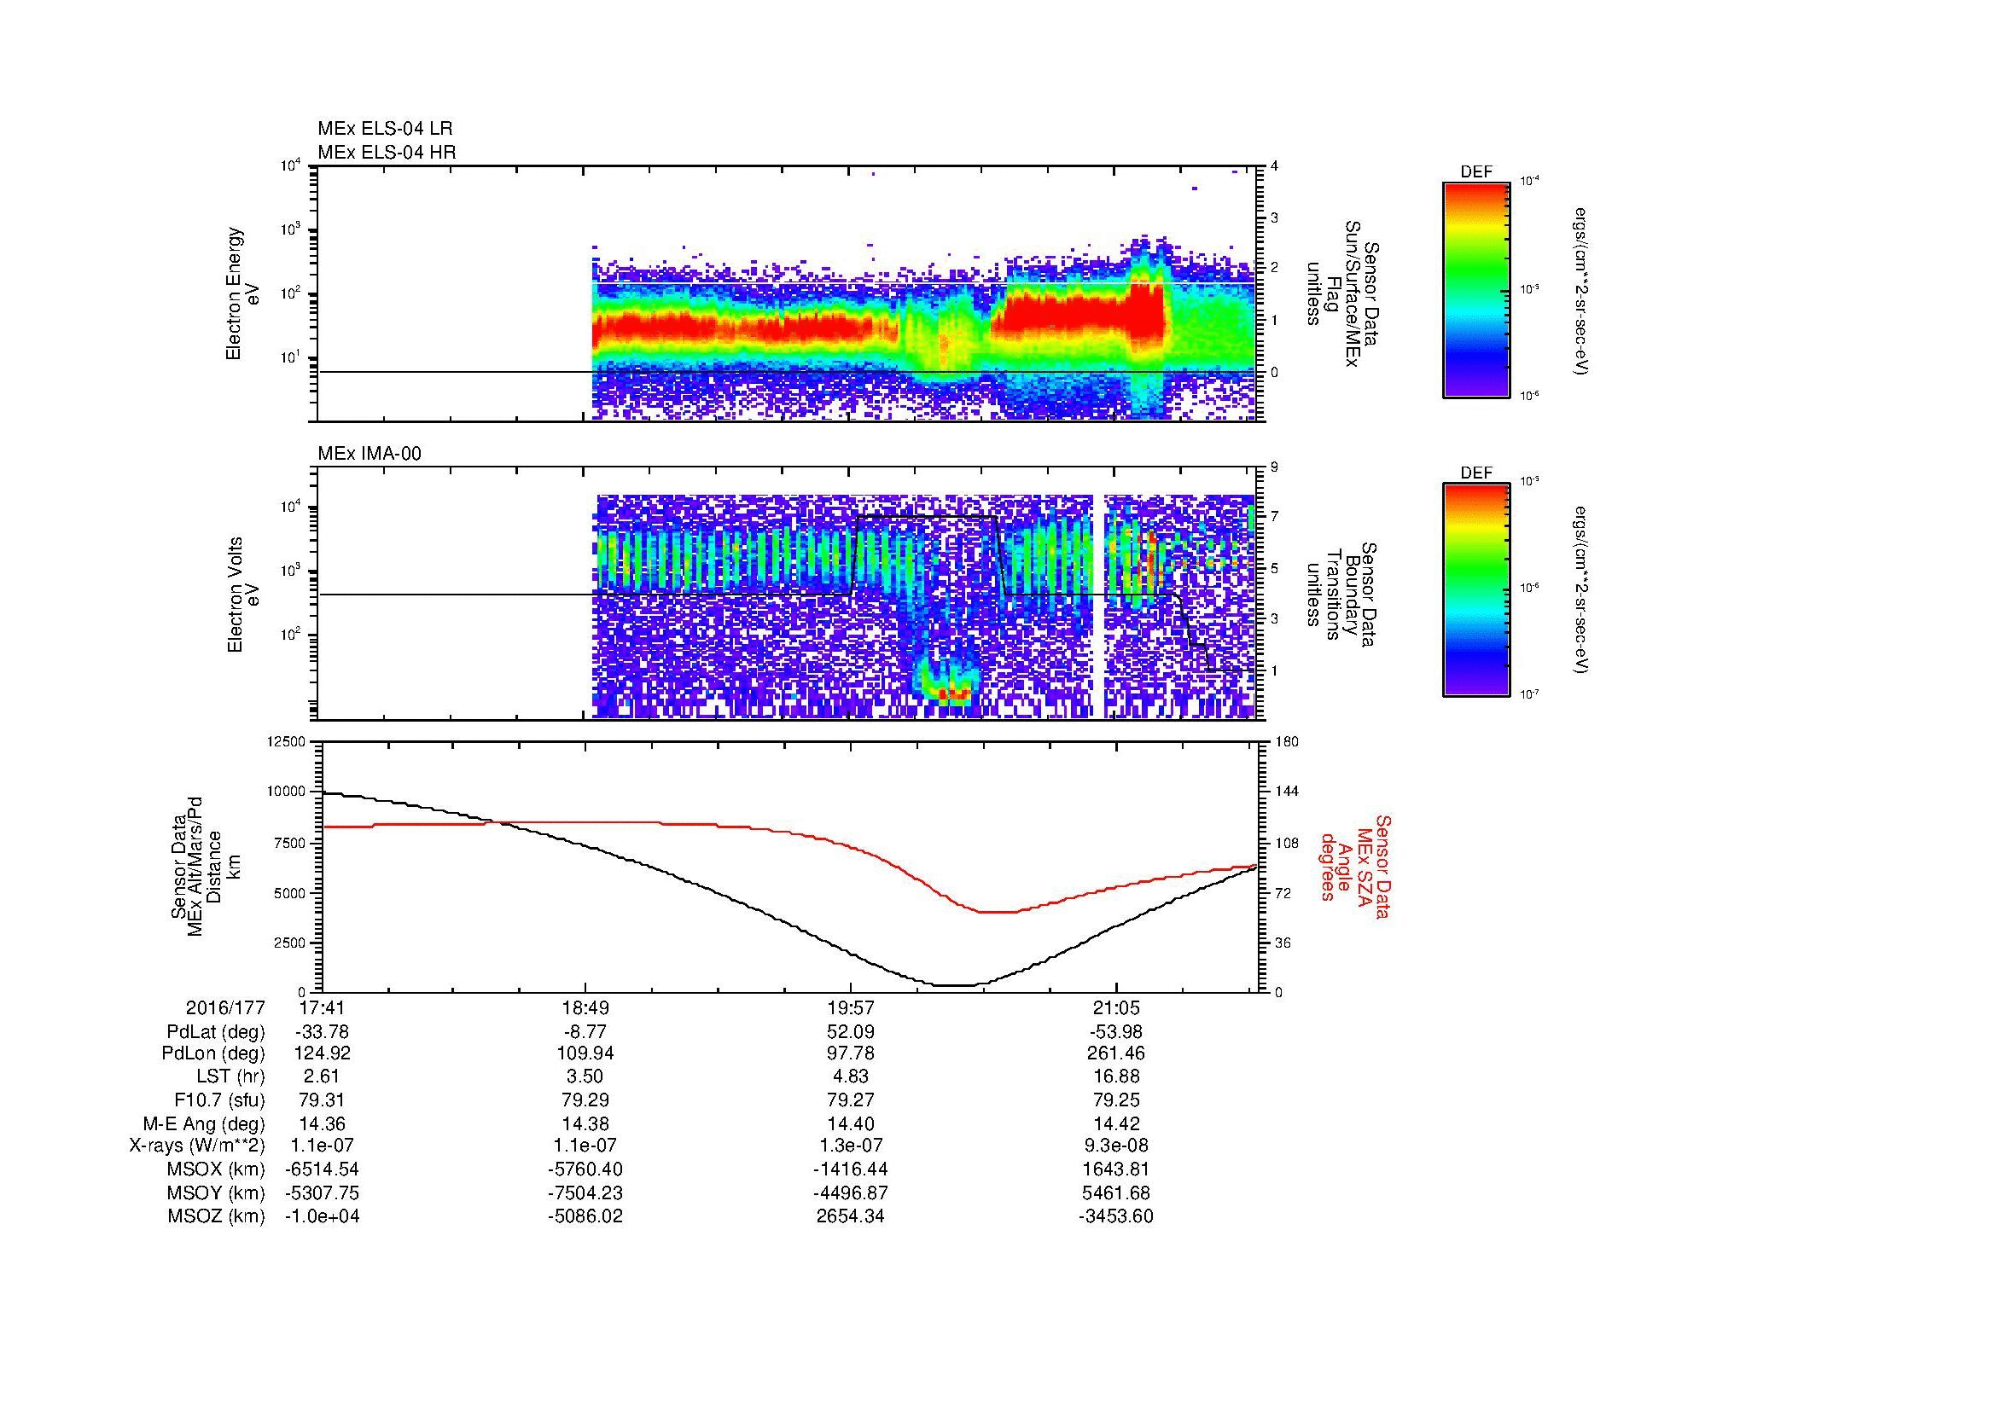Click F10.7 value '79.27'

coord(851,1100)
